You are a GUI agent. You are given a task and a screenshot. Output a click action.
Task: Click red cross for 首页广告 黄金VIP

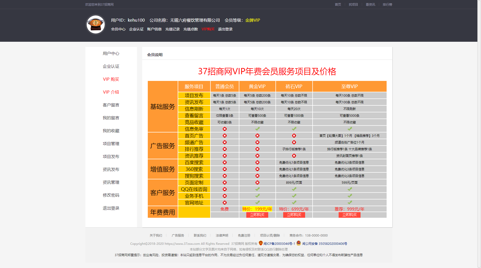(257, 136)
